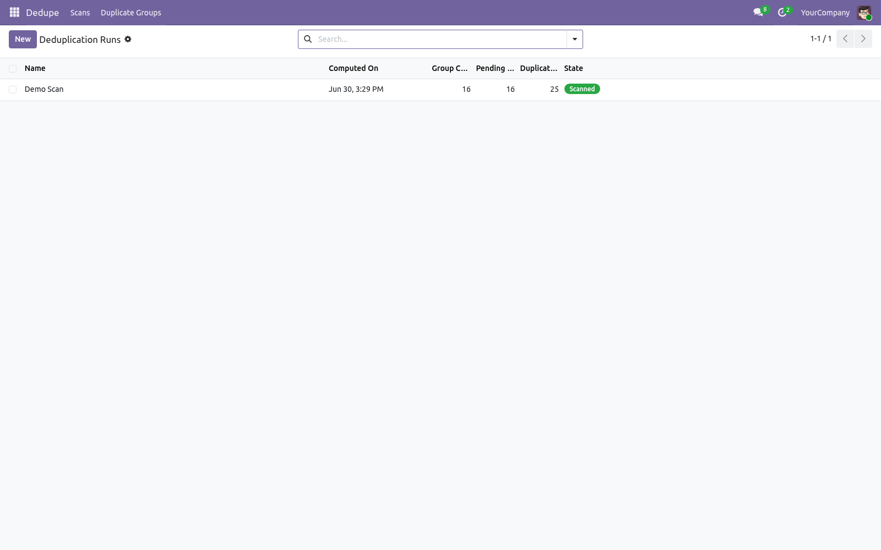Click the Deduplication Runs breadcrumb title
Viewport: 881px width, 550px height.
pos(80,40)
